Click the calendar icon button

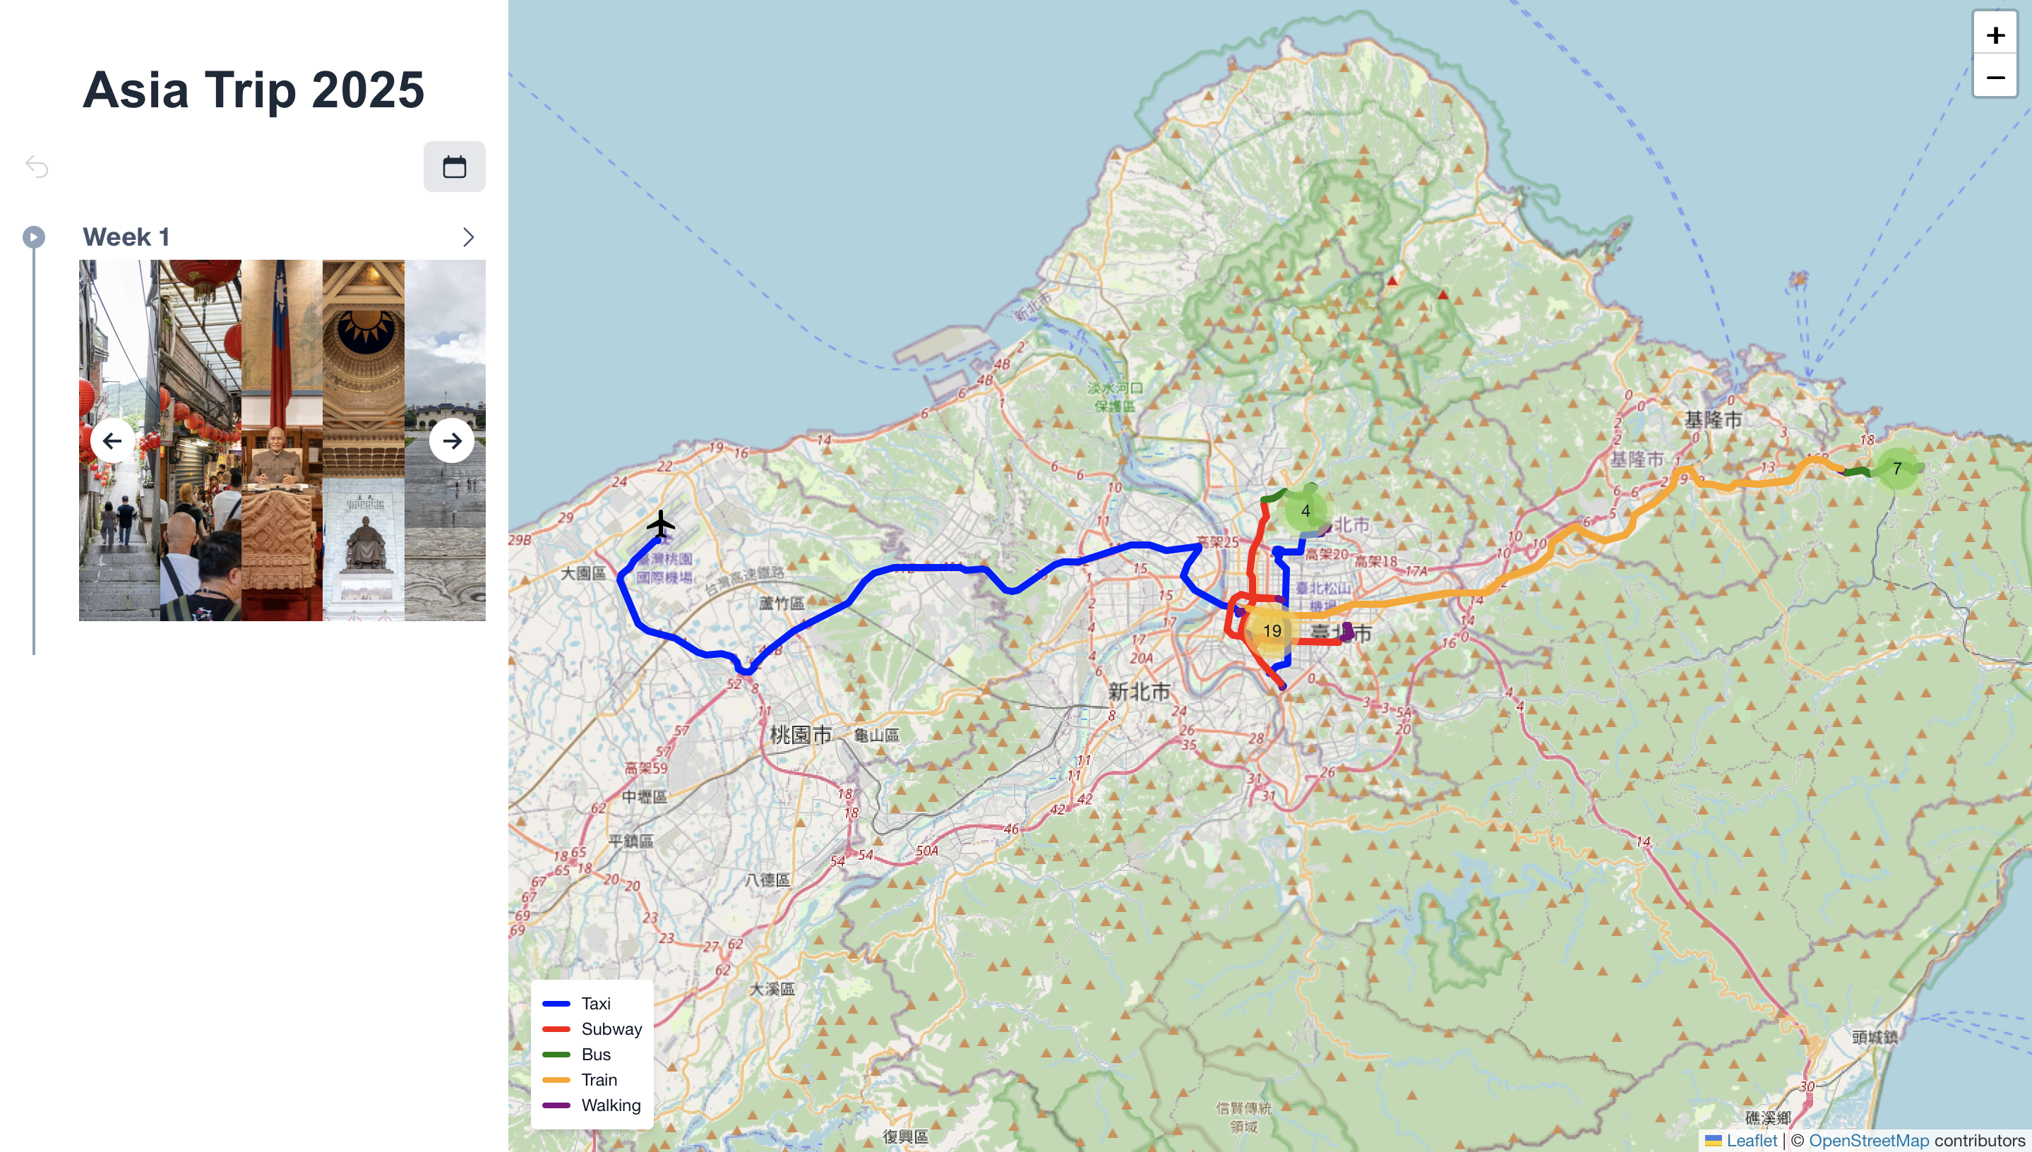(x=454, y=167)
